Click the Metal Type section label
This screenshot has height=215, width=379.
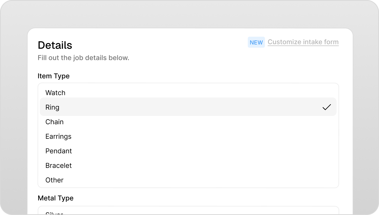(x=56, y=198)
